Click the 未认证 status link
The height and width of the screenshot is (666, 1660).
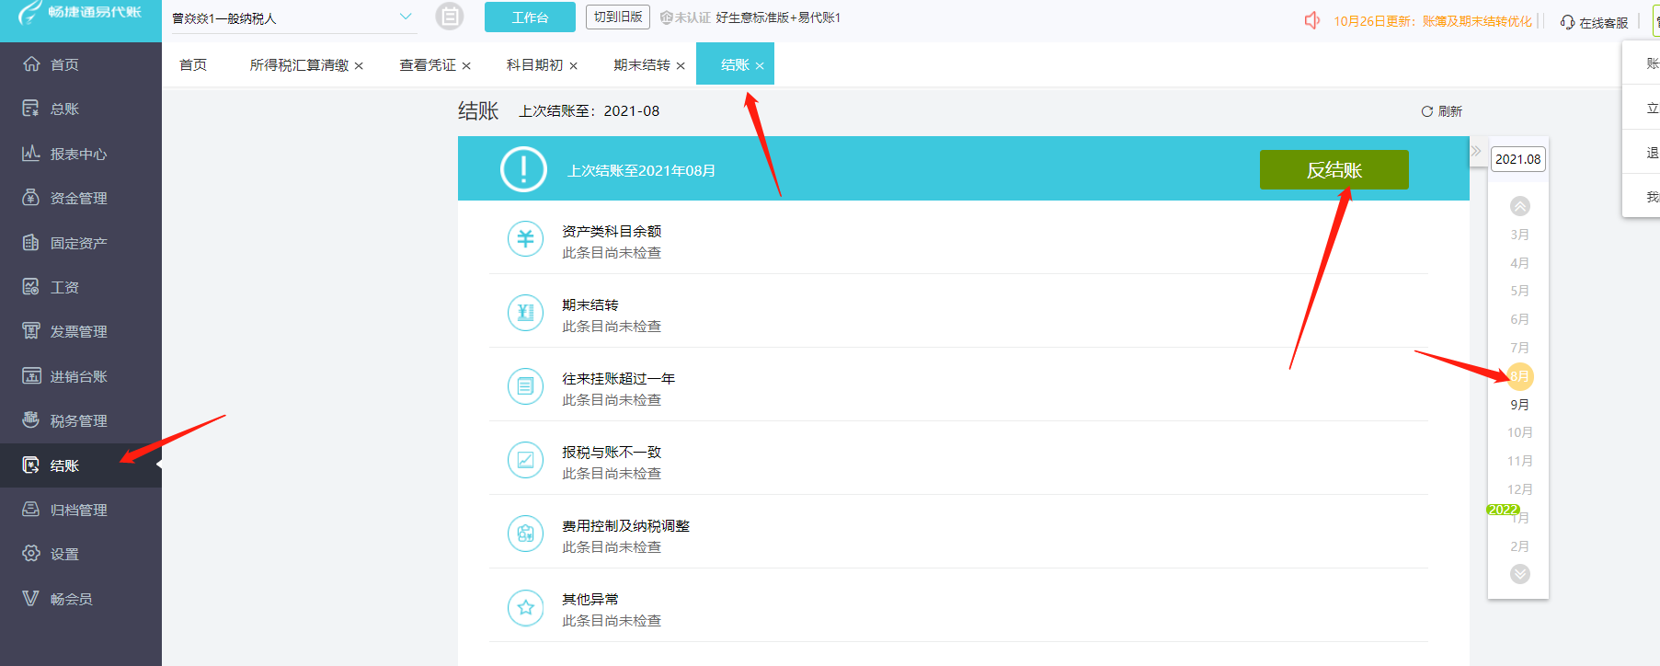click(x=685, y=17)
